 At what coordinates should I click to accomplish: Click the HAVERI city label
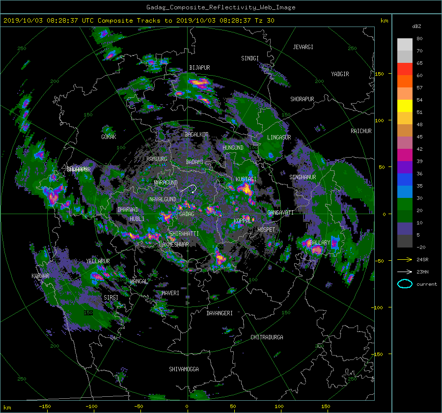tap(170, 293)
